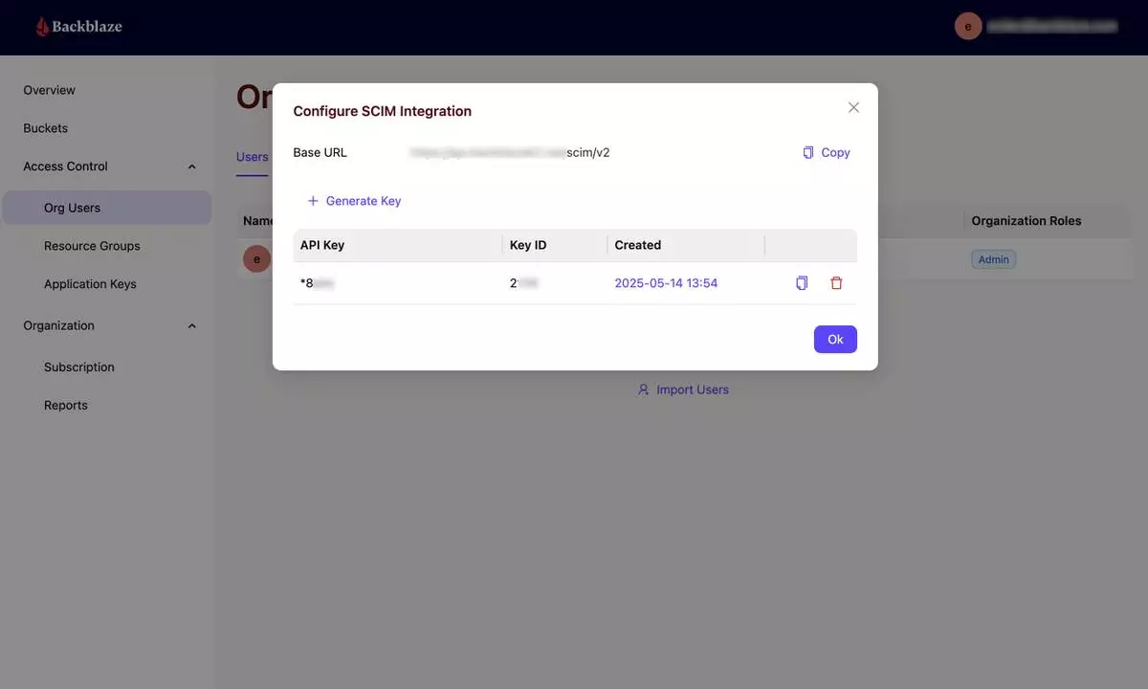Copy the API key with clipboard icon
This screenshot has width=1148, height=689.
click(x=802, y=283)
